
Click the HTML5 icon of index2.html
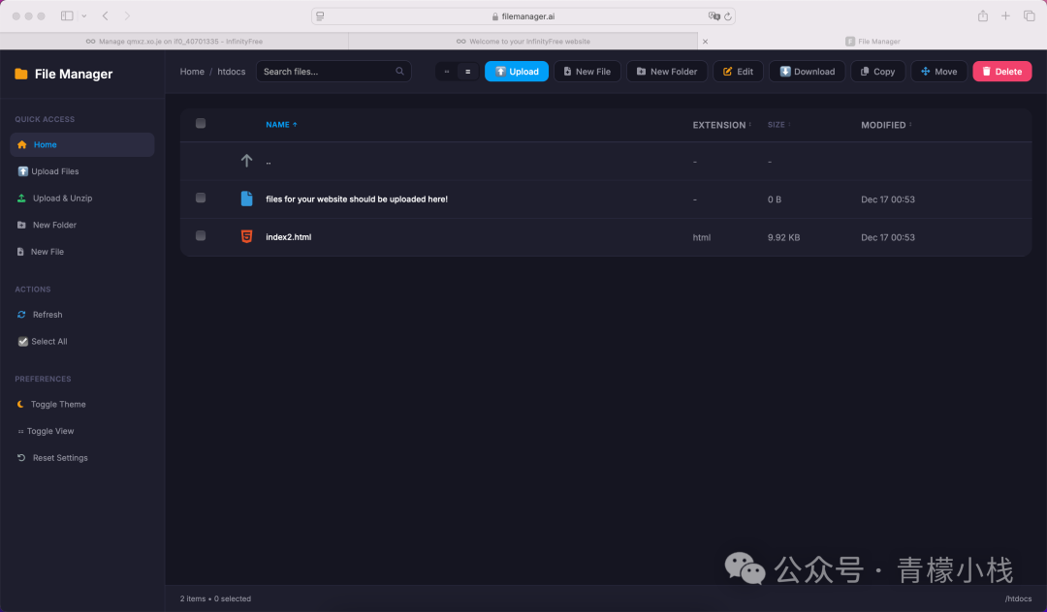(x=246, y=236)
